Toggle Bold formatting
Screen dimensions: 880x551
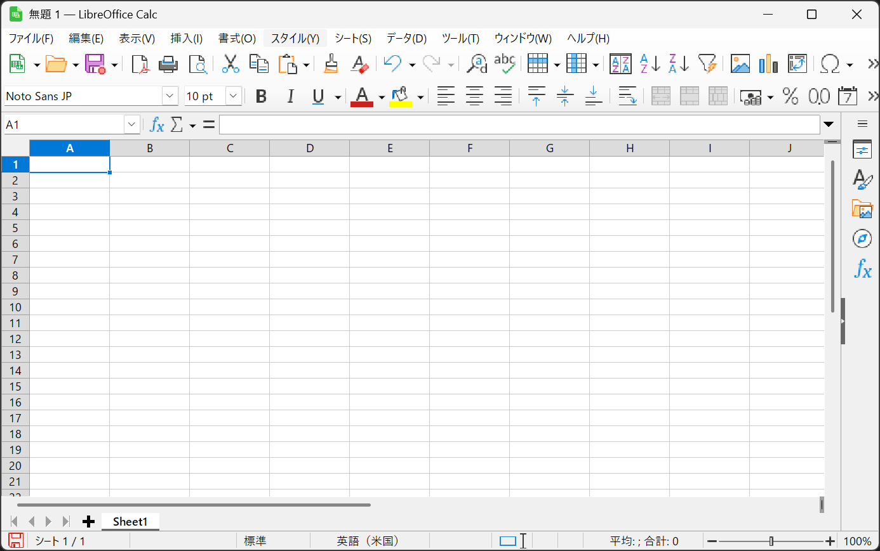coord(261,96)
